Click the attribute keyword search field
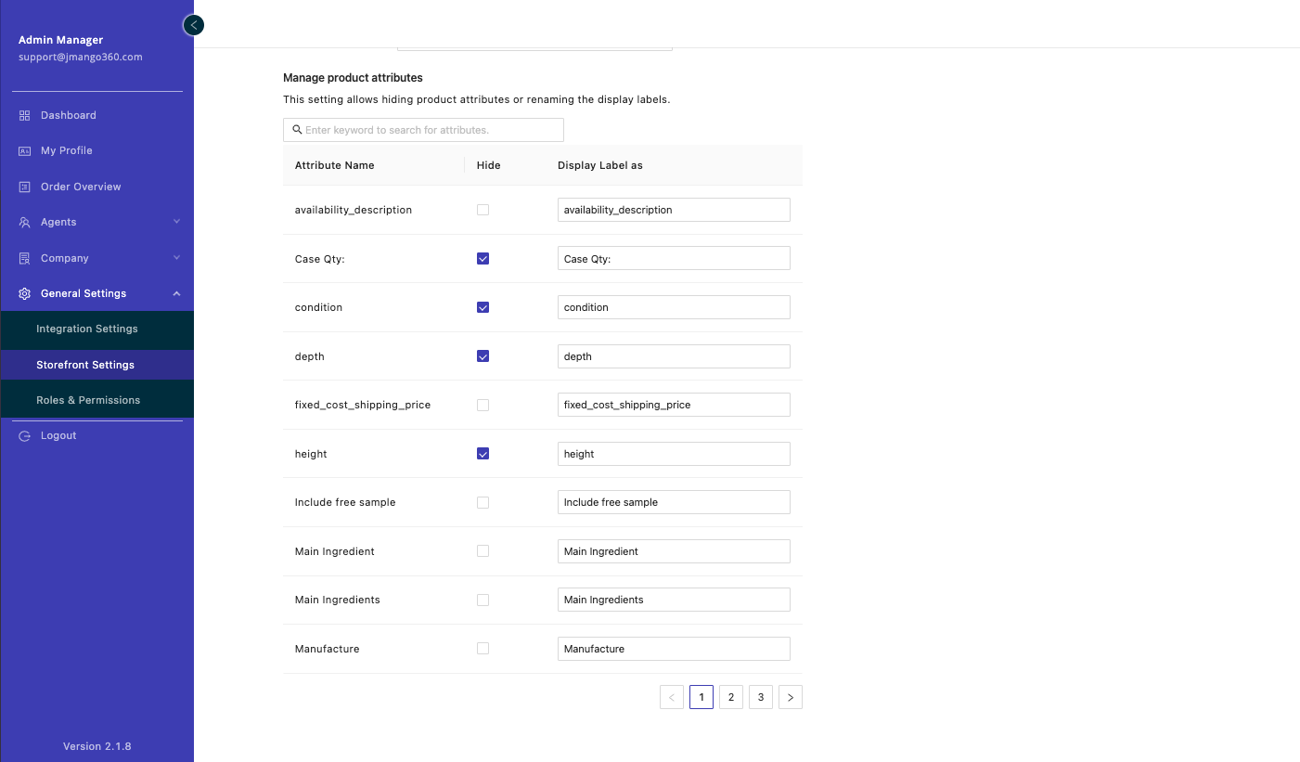1300x762 pixels. pyautogui.click(x=431, y=130)
